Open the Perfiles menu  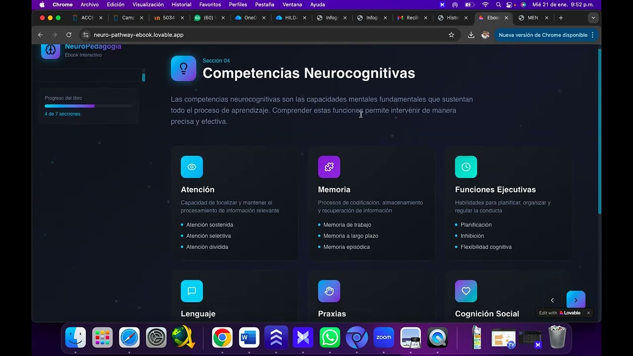coord(238,4)
